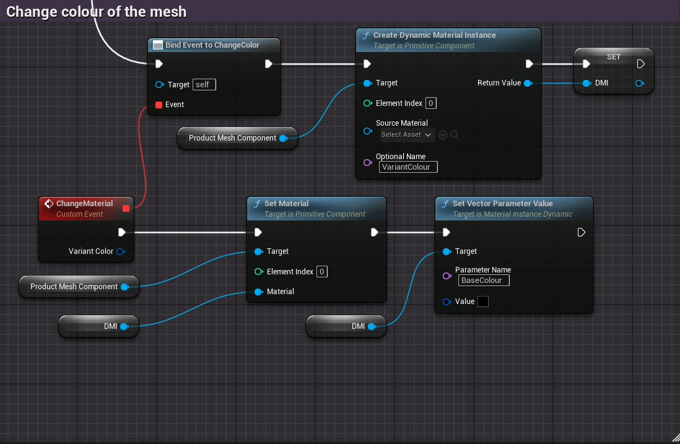Click the red Event pin on Bind Event
This screenshot has height=444, width=680.
pyautogui.click(x=159, y=105)
